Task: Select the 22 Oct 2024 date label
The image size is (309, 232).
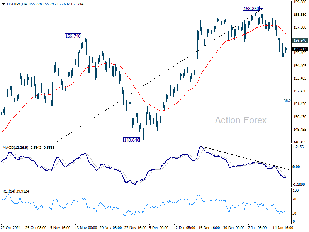Action: tap(11, 227)
